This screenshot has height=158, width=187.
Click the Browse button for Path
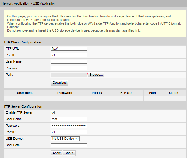tap(96, 75)
